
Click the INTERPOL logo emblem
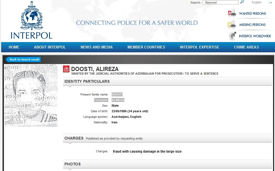coord(32,16)
